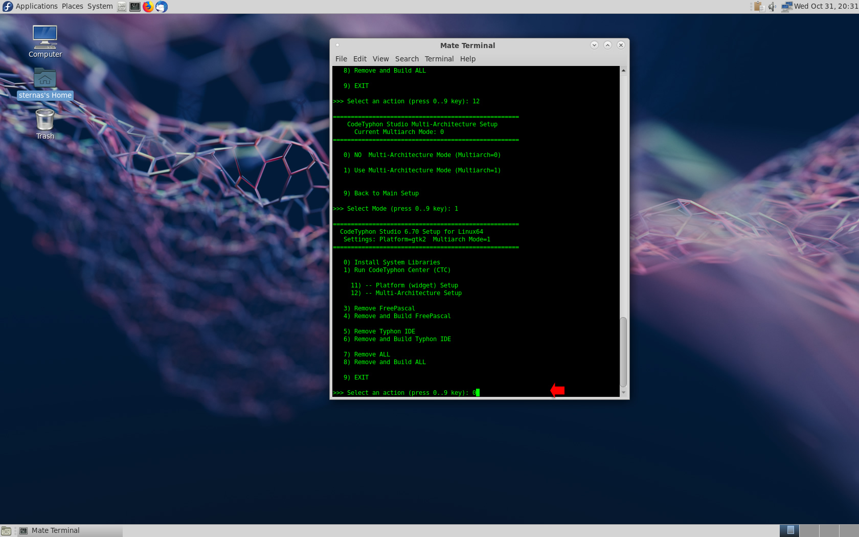
Task: Click the 'Current Multiarch Mode: 0' line
Action: [399, 132]
